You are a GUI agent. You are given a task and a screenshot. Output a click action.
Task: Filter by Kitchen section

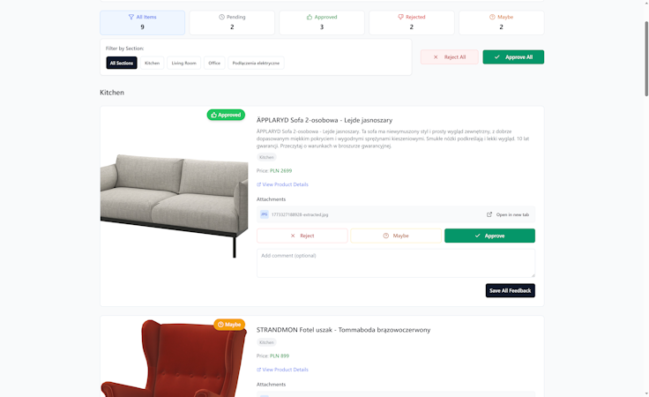[152, 63]
